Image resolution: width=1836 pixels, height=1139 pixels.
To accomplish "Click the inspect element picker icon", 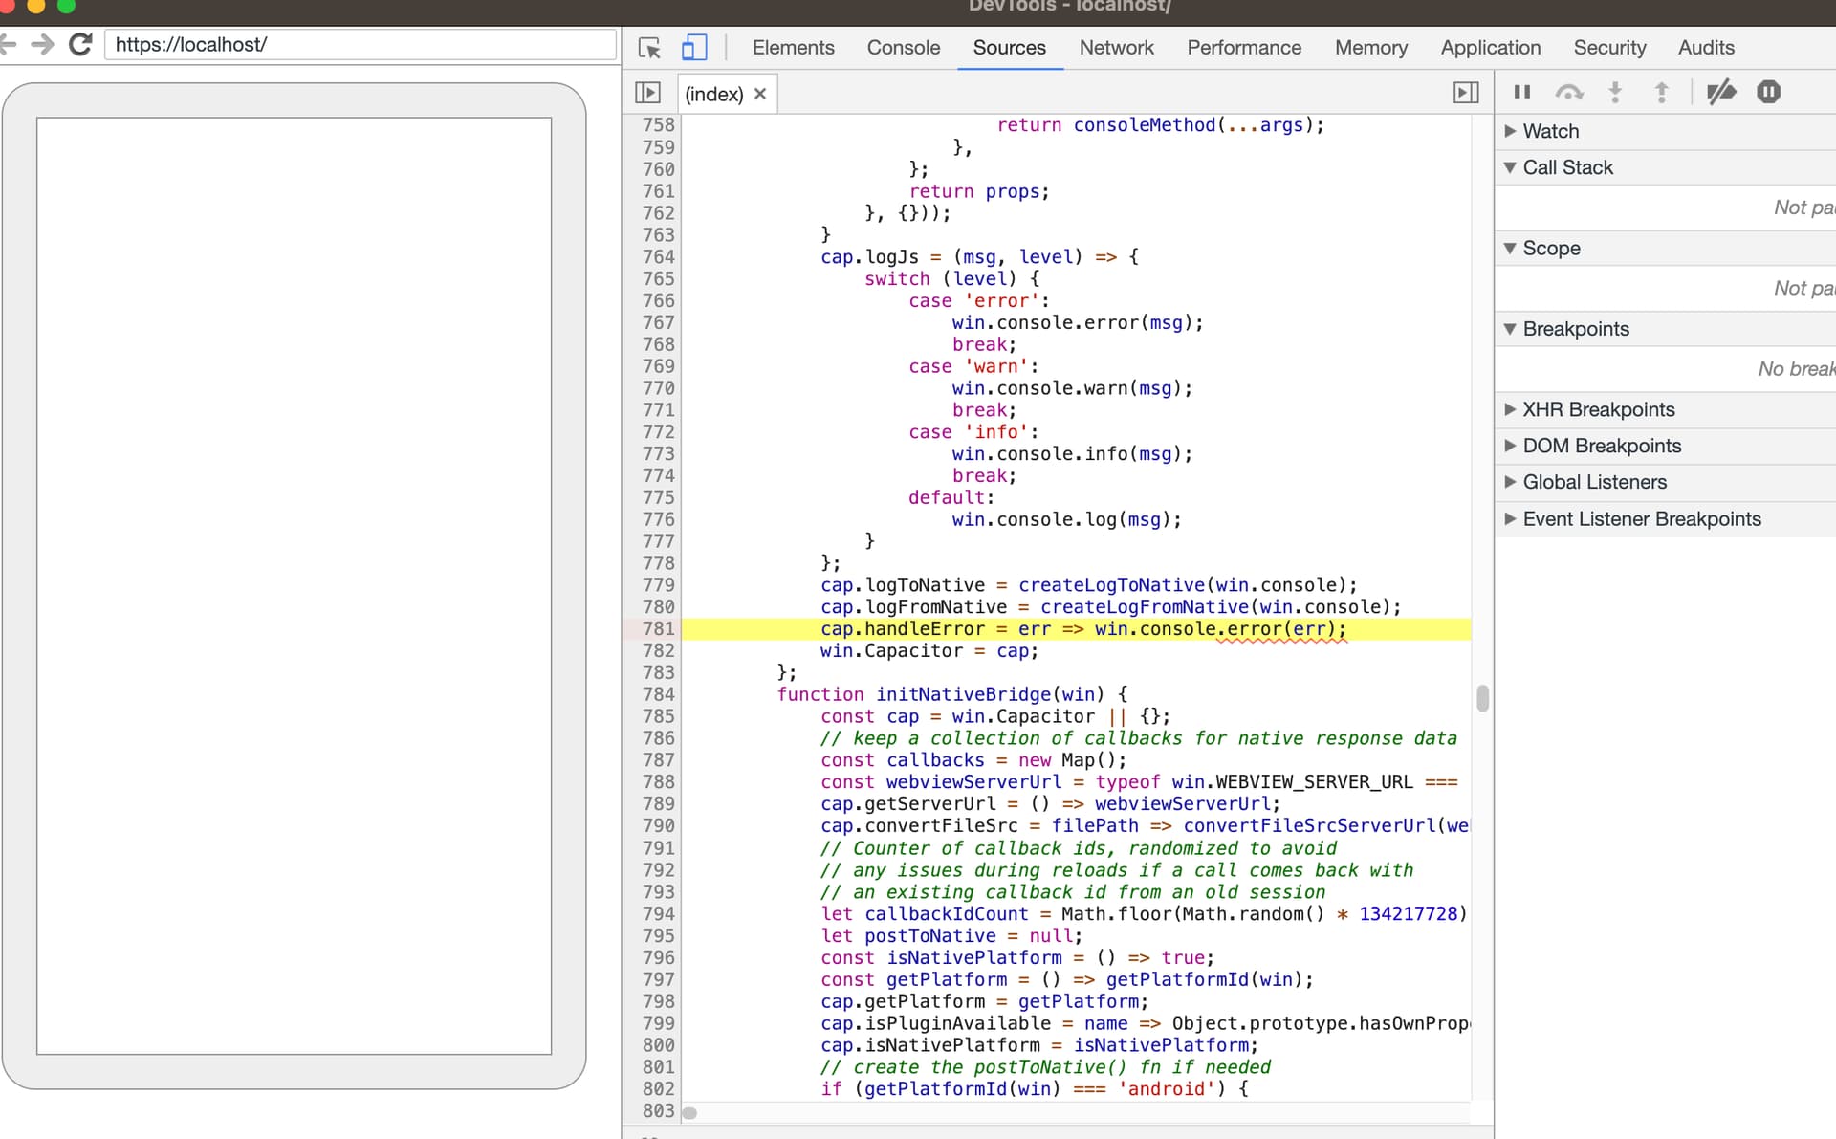I will point(649,48).
